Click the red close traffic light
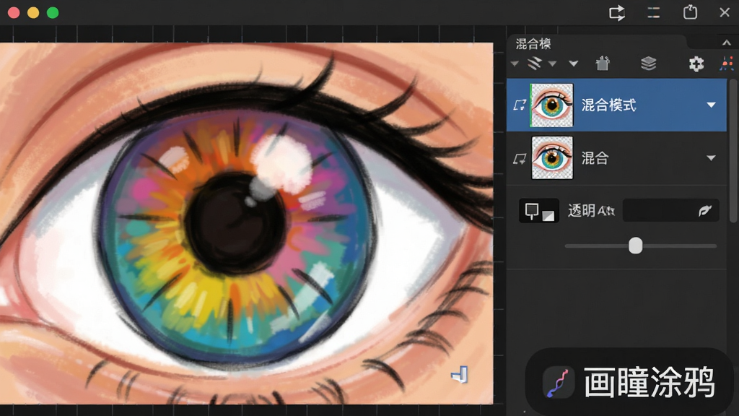 (x=14, y=13)
